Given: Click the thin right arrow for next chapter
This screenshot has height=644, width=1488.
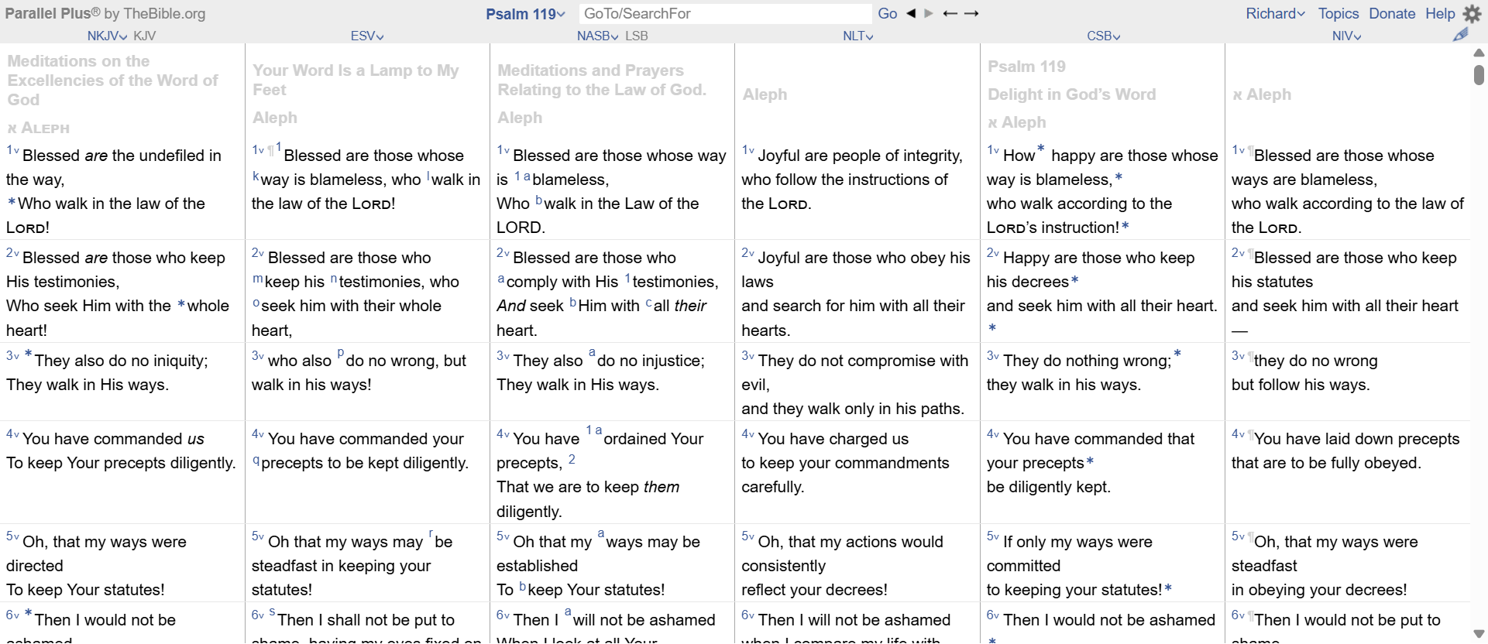Looking at the screenshot, I should click(971, 13).
